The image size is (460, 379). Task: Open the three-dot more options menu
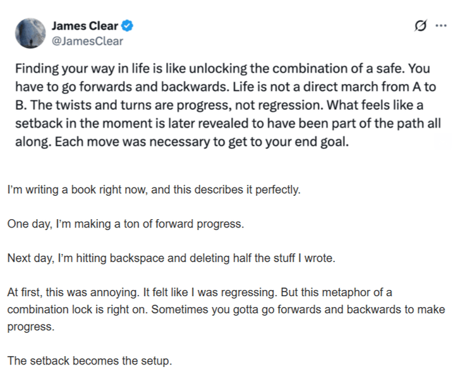click(x=440, y=26)
